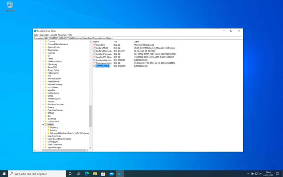This screenshot has height=177, width=283.
Task: Click the registry path address bar
Action: point(138,38)
